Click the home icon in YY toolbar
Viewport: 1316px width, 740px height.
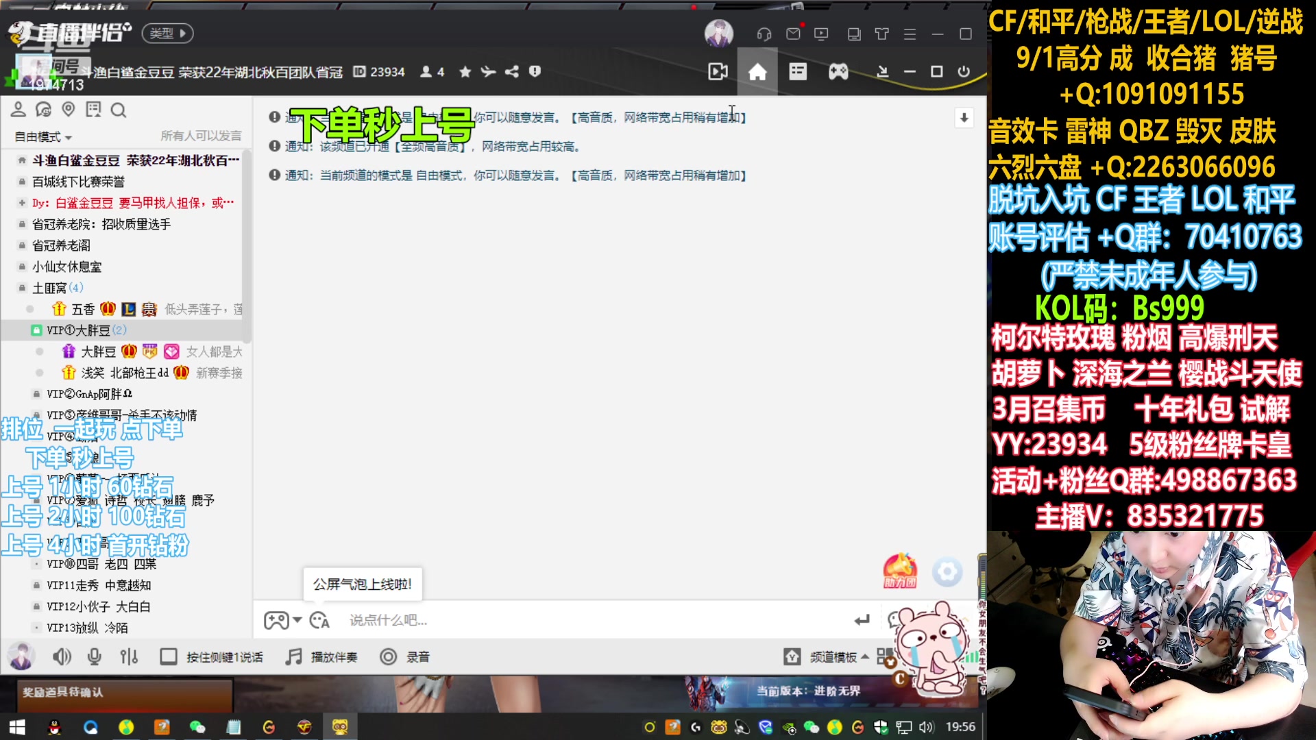pos(757,72)
